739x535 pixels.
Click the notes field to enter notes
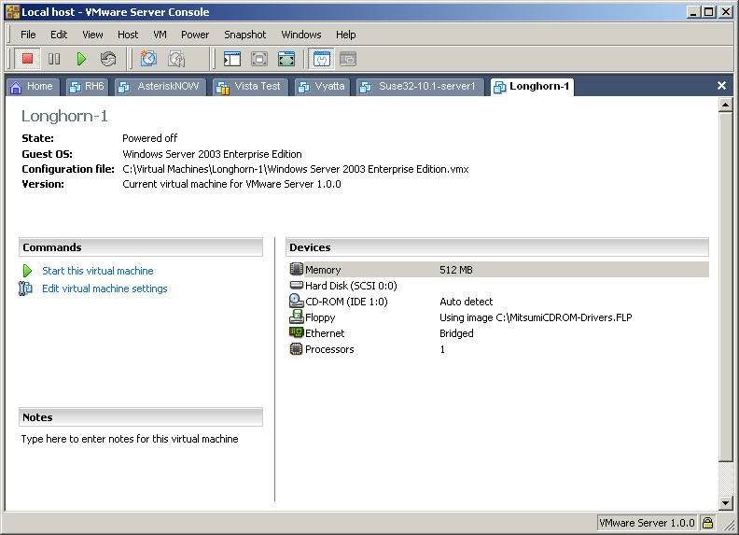[x=130, y=439]
